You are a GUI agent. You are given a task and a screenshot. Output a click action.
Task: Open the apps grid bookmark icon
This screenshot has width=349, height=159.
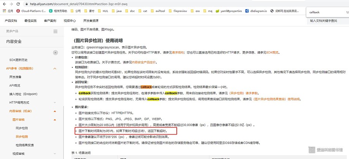(x=4, y=11)
